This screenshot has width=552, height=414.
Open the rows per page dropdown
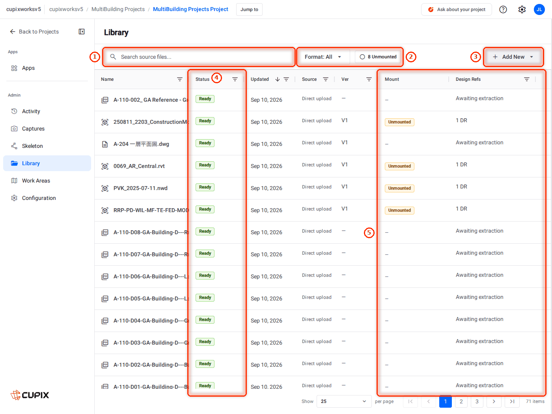344,401
